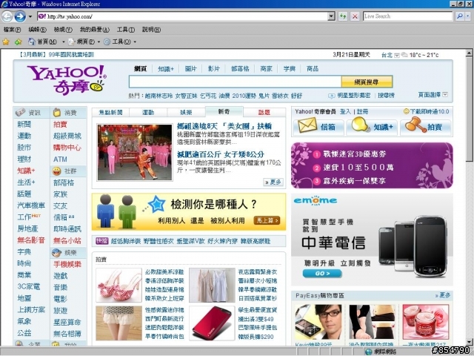Open the 台北 city selector dropdown
The height and width of the screenshot is (356, 474).
coord(397,55)
